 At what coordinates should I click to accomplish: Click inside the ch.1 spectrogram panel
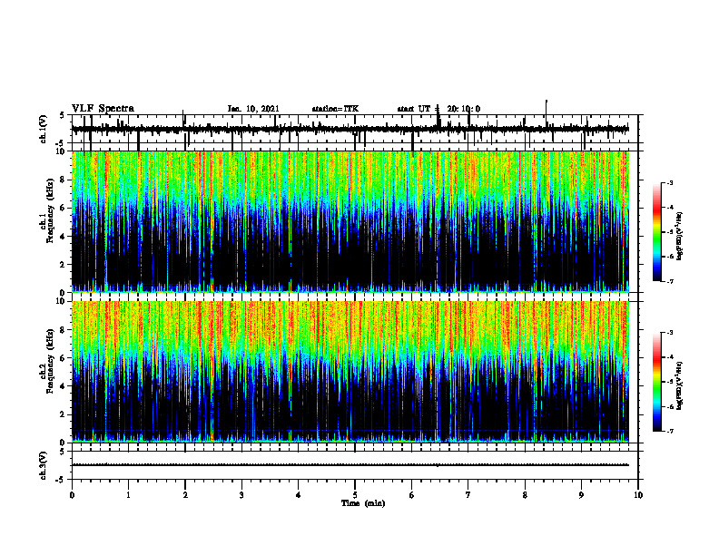350,221
